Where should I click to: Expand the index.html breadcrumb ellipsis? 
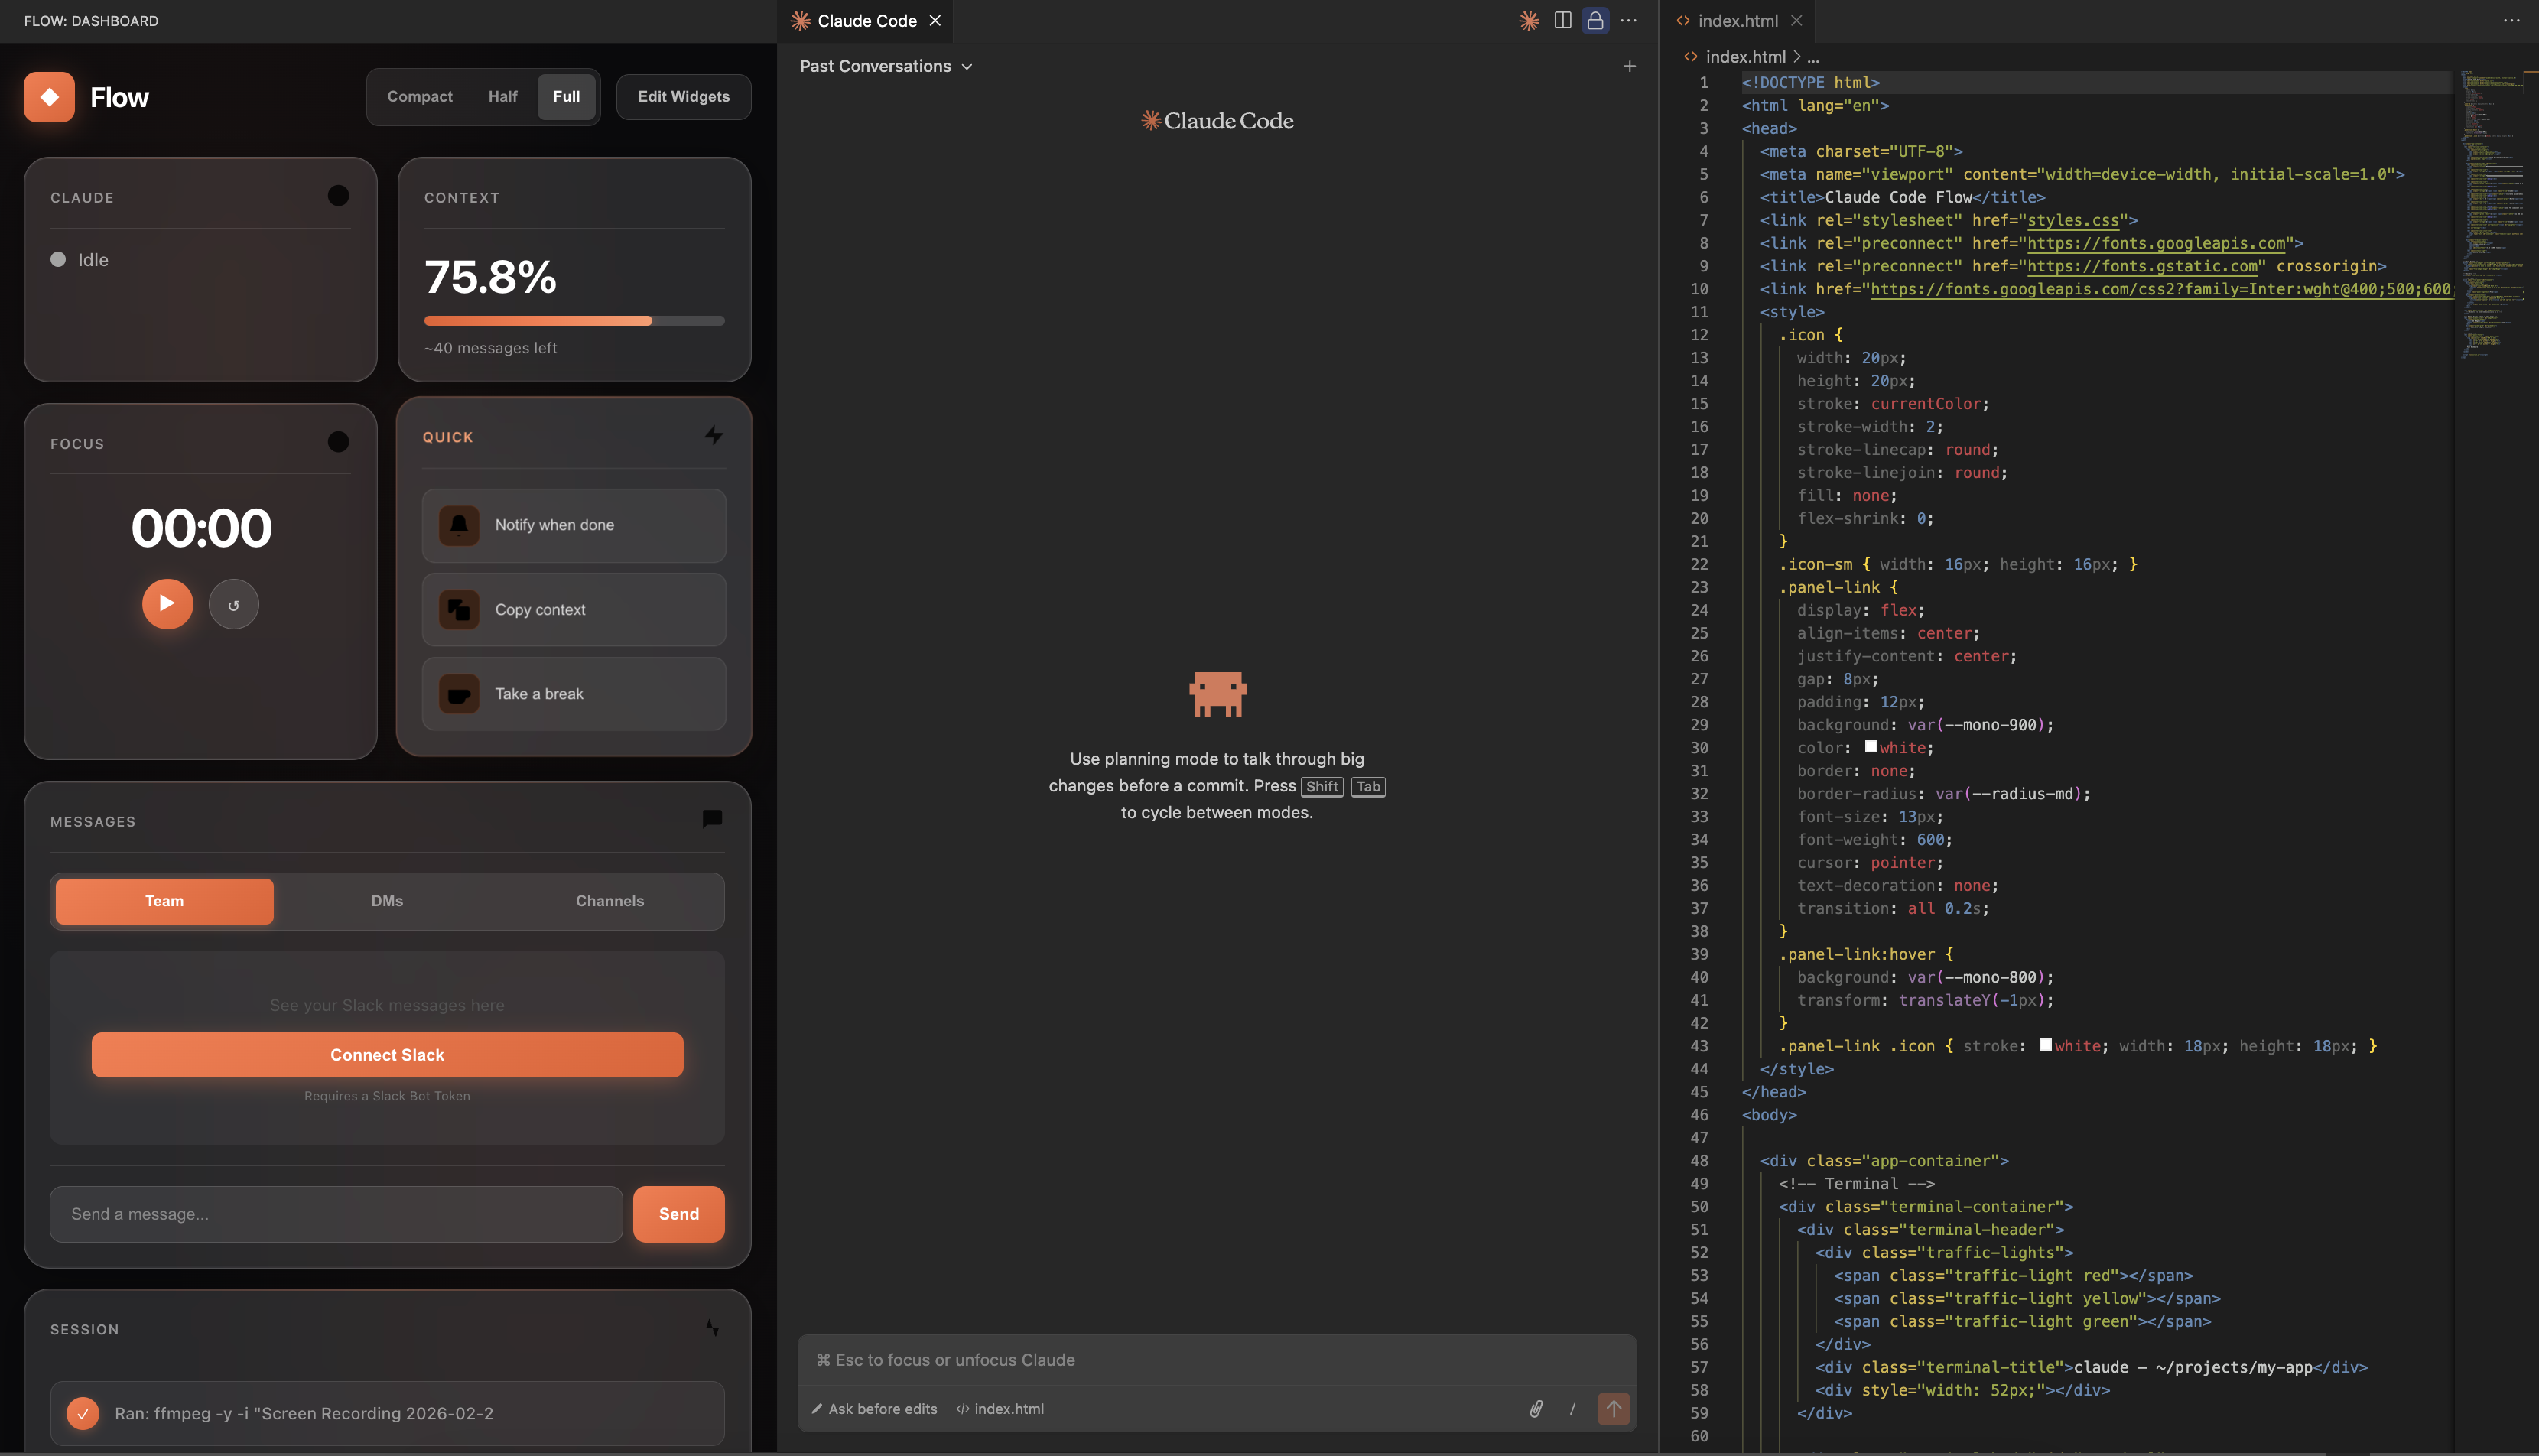[1815, 57]
